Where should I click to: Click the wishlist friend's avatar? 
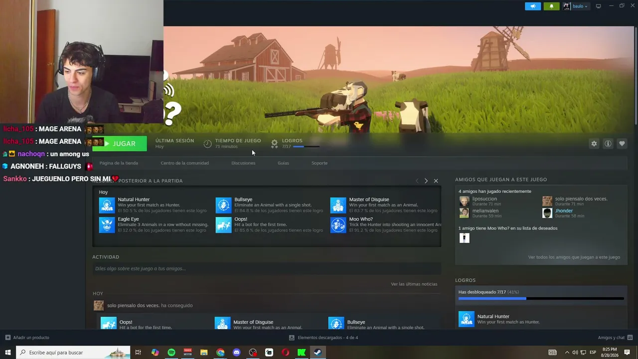pos(464,238)
